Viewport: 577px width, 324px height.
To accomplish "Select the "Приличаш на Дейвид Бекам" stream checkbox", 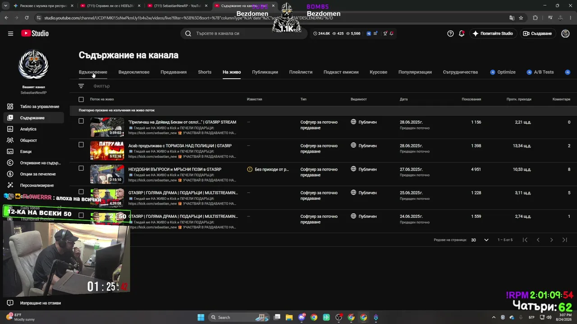I will click(81, 121).
